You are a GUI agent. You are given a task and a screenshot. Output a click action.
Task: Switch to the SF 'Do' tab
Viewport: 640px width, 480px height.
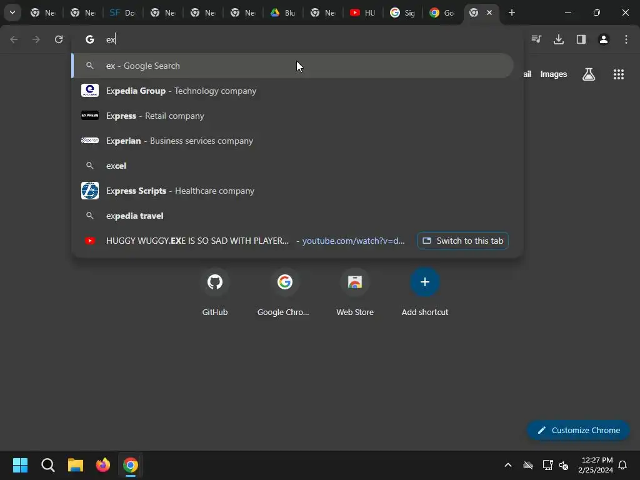click(x=122, y=12)
